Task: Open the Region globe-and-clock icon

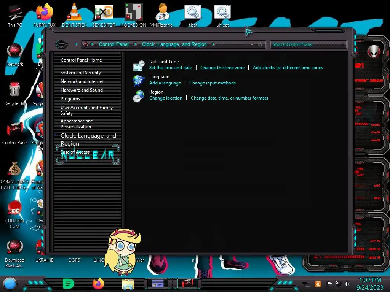Action: [x=139, y=96]
